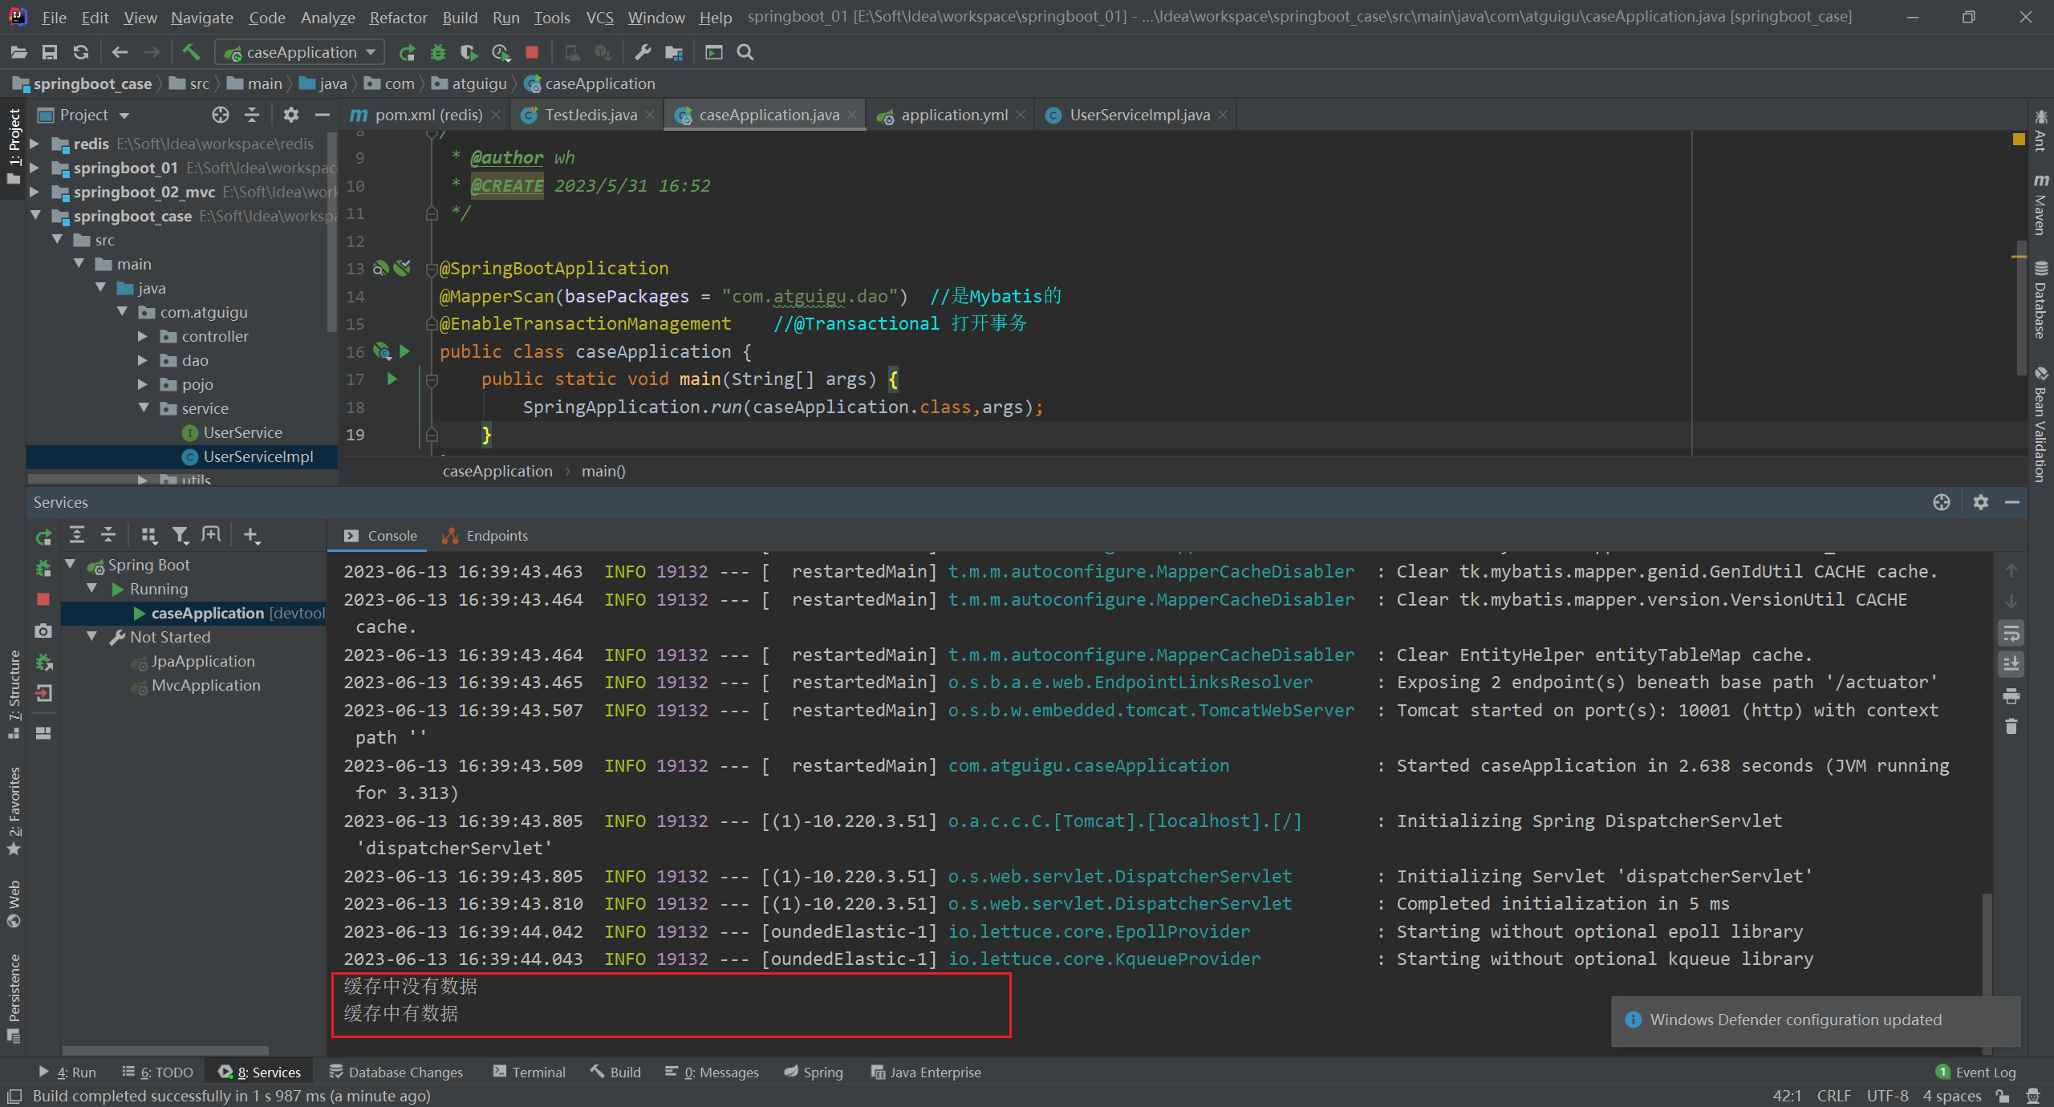Open the Event Log tool window button
This screenshot has height=1107, width=2054.
pyautogui.click(x=1975, y=1072)
